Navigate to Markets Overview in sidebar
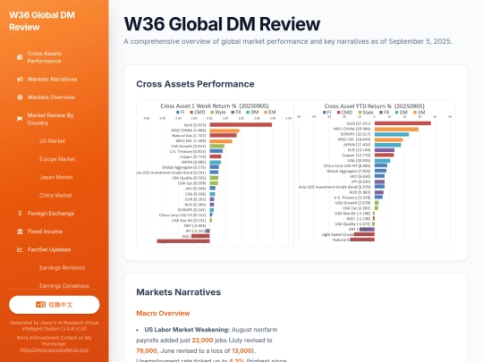Image resolution: width=483 pixels, height=362 pixels. click(51, 97)
